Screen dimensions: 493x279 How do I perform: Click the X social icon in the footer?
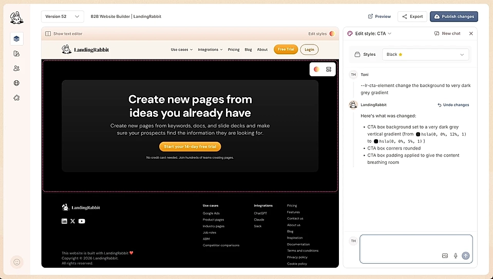click(72, 221)
